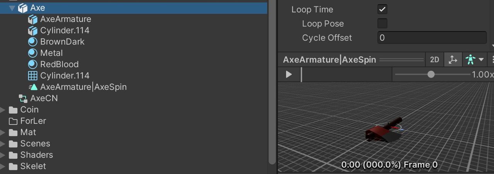Screen dimensions: 494x174
Task: Click the AxeCN animator controller icon
Action: pos(23,98)
